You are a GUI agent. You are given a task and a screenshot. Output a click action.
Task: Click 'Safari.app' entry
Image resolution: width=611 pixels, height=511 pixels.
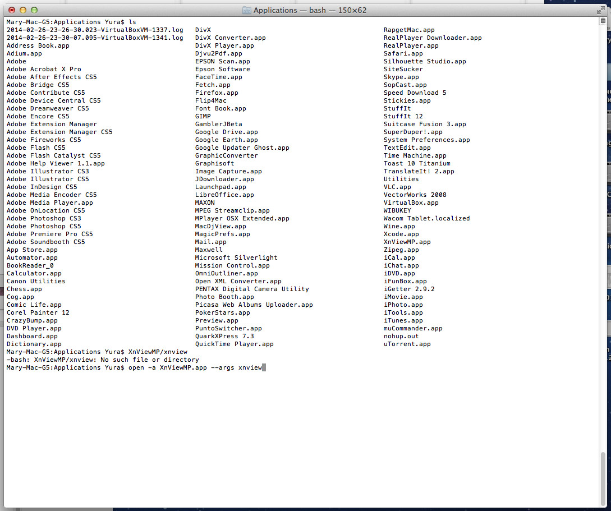[x=403, y=53]
